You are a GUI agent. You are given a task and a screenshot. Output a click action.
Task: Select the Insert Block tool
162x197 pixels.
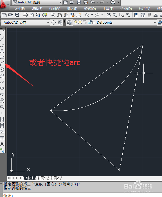[x=2, y=101]
